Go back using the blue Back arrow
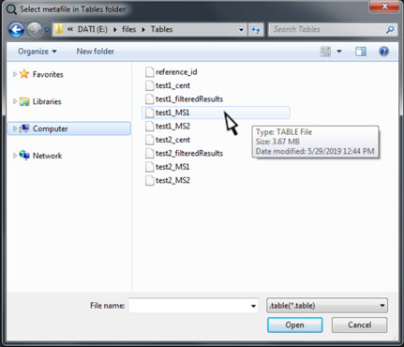This screenshot has width=404, height=347. 16,30
